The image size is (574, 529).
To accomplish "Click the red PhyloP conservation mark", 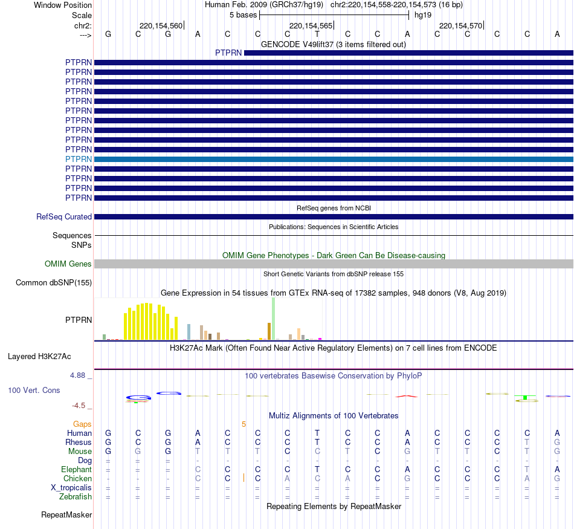I will tap(407, 396).
